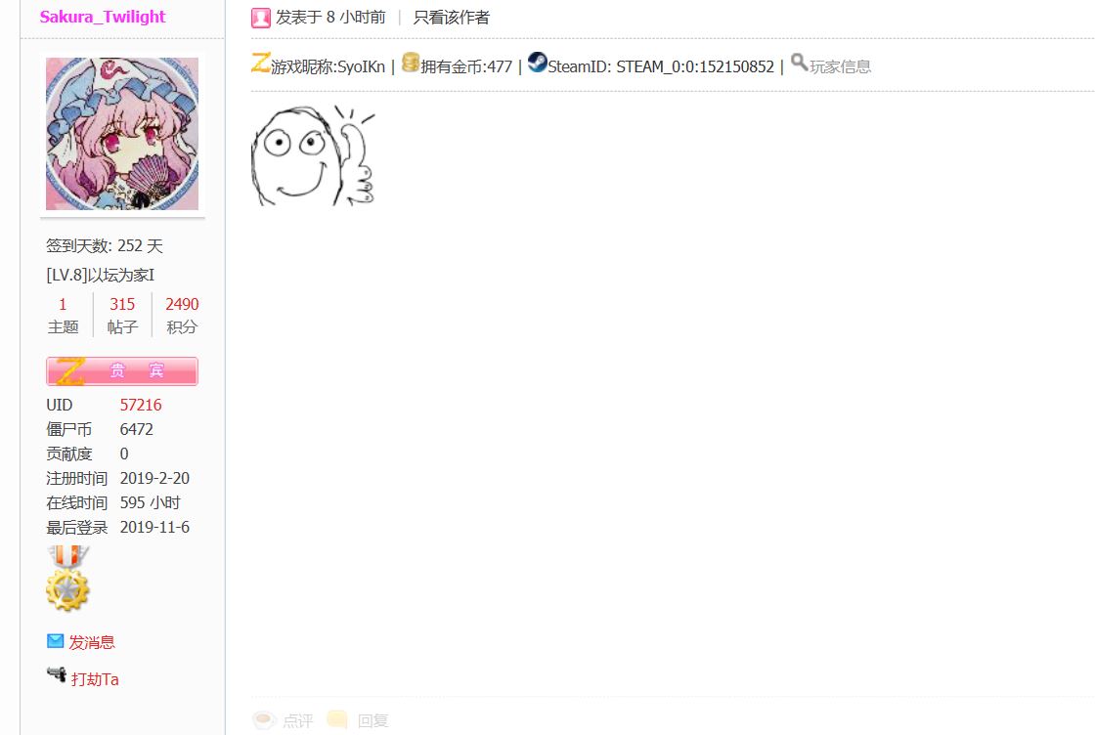The height and width of the screenshot is (735, 1095).
Task: Click the envelope message icon
Action: click(x=55, y=641)
